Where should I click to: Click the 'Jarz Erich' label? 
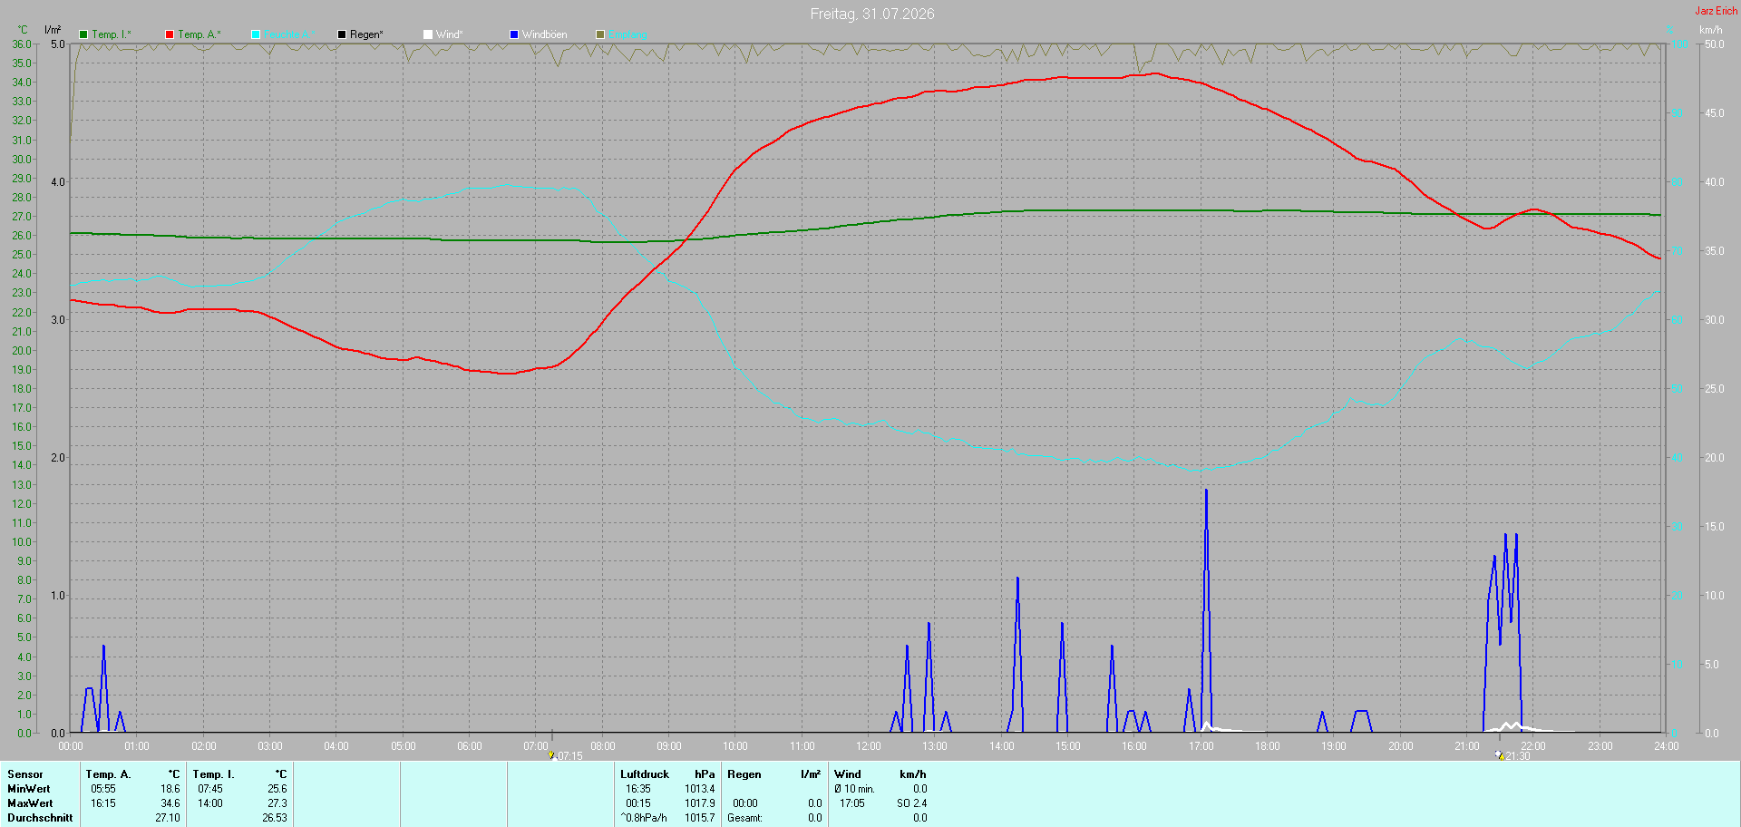(x=1717, y=11)
